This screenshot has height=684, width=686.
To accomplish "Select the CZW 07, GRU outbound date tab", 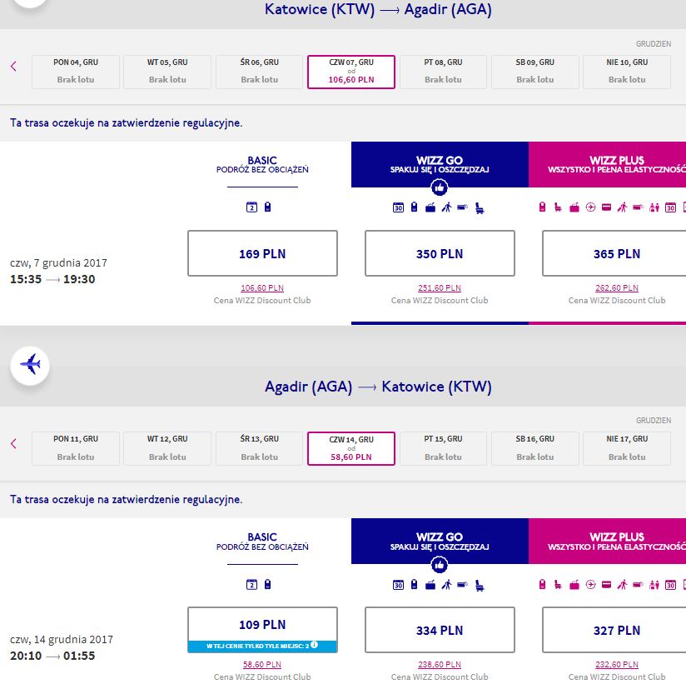I will pos(351,72).
